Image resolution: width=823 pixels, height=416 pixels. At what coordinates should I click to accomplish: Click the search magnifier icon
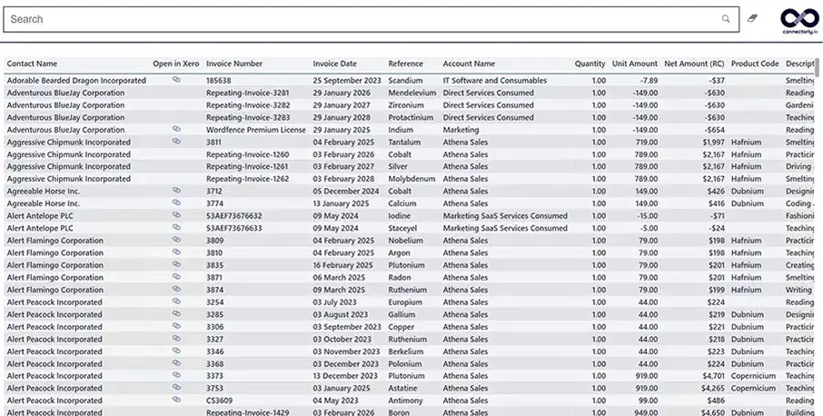tap(725, 19)
